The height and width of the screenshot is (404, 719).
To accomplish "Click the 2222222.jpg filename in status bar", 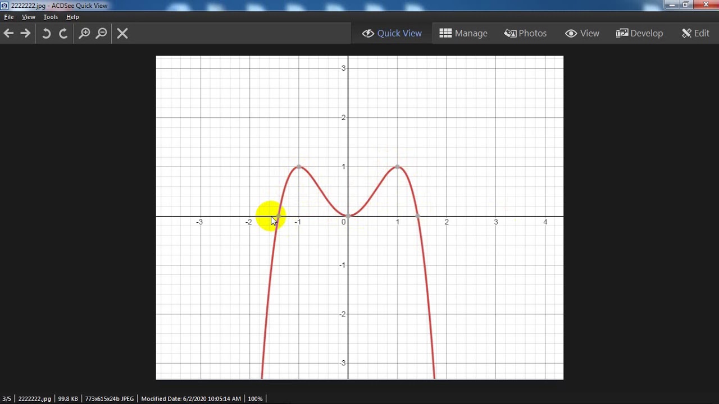I will click(34, 399).
